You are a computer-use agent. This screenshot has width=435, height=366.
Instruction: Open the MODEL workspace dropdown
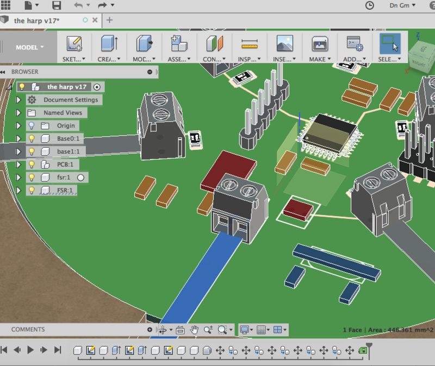[29, 47]
